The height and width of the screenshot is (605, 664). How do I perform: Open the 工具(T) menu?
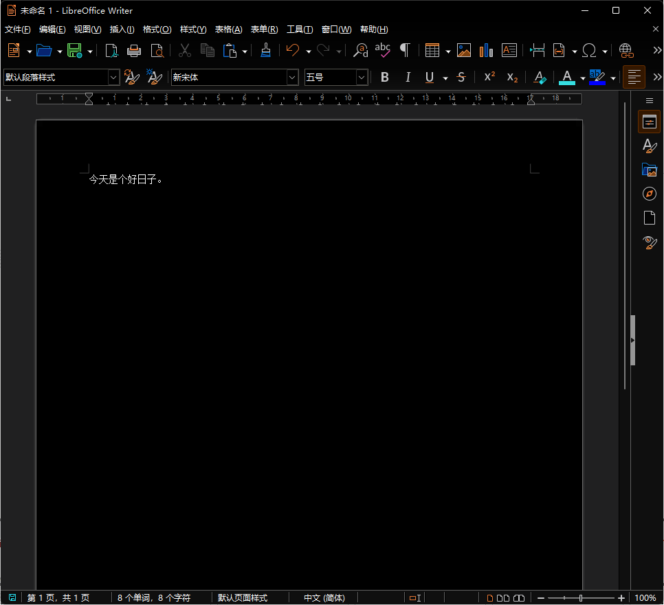(x=300, y=30)
